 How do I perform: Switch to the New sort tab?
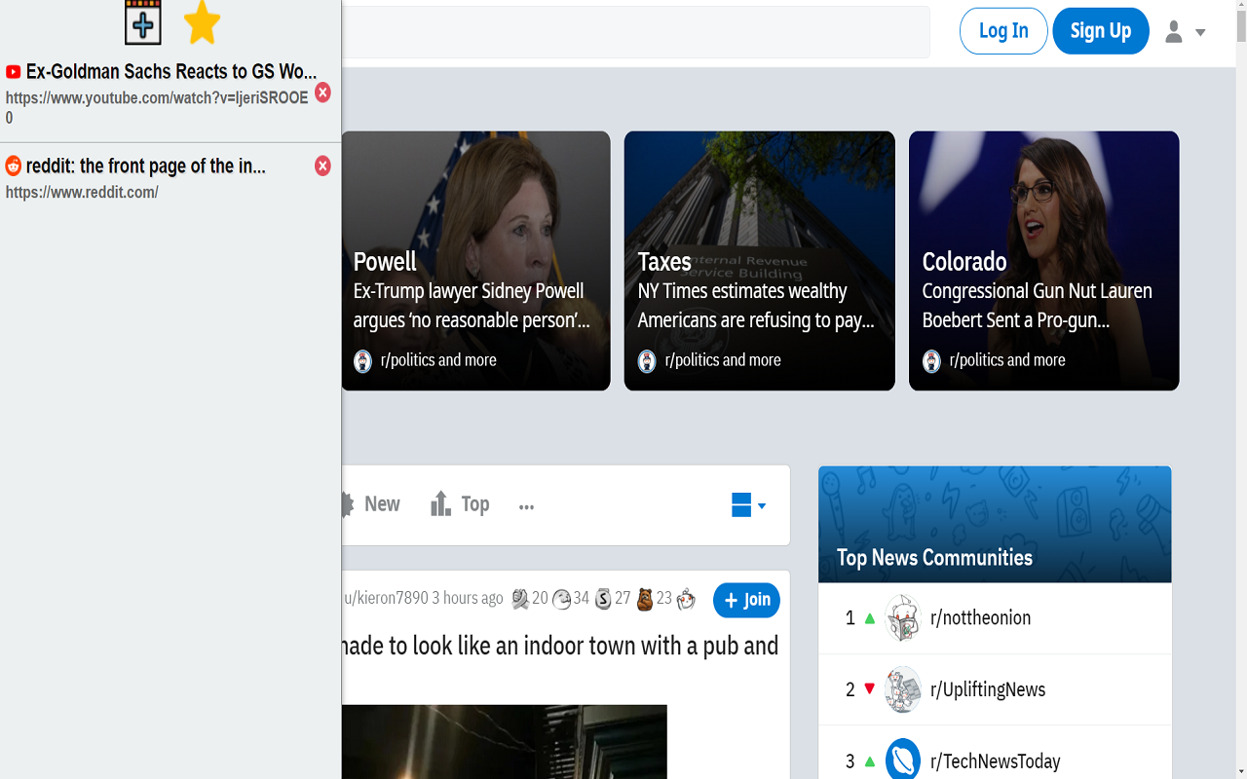click(380, 504)
